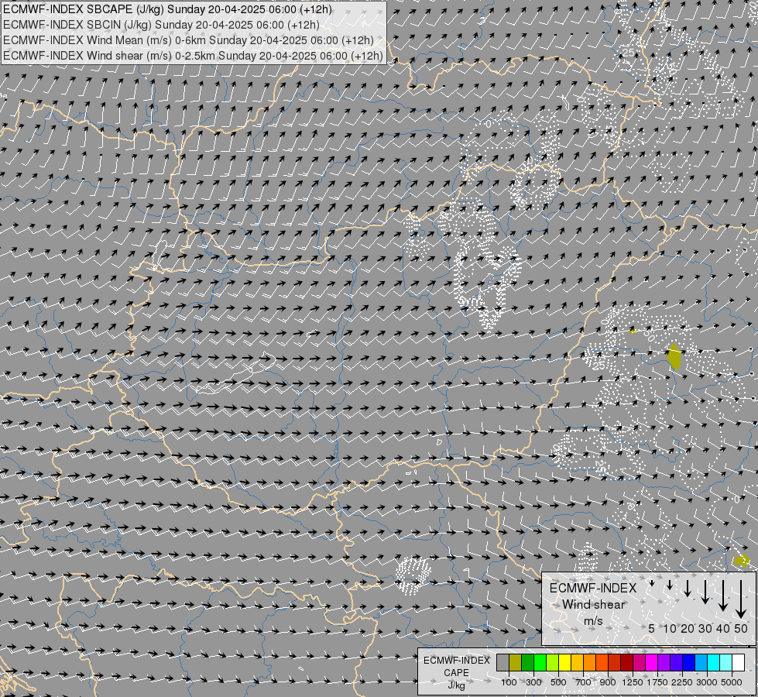
Task: Click the 900 value on CAPE scale
Action: coord(608,682)
